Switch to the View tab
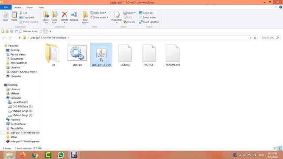Viewport: 283px width, 159px height. coord(41,8)
